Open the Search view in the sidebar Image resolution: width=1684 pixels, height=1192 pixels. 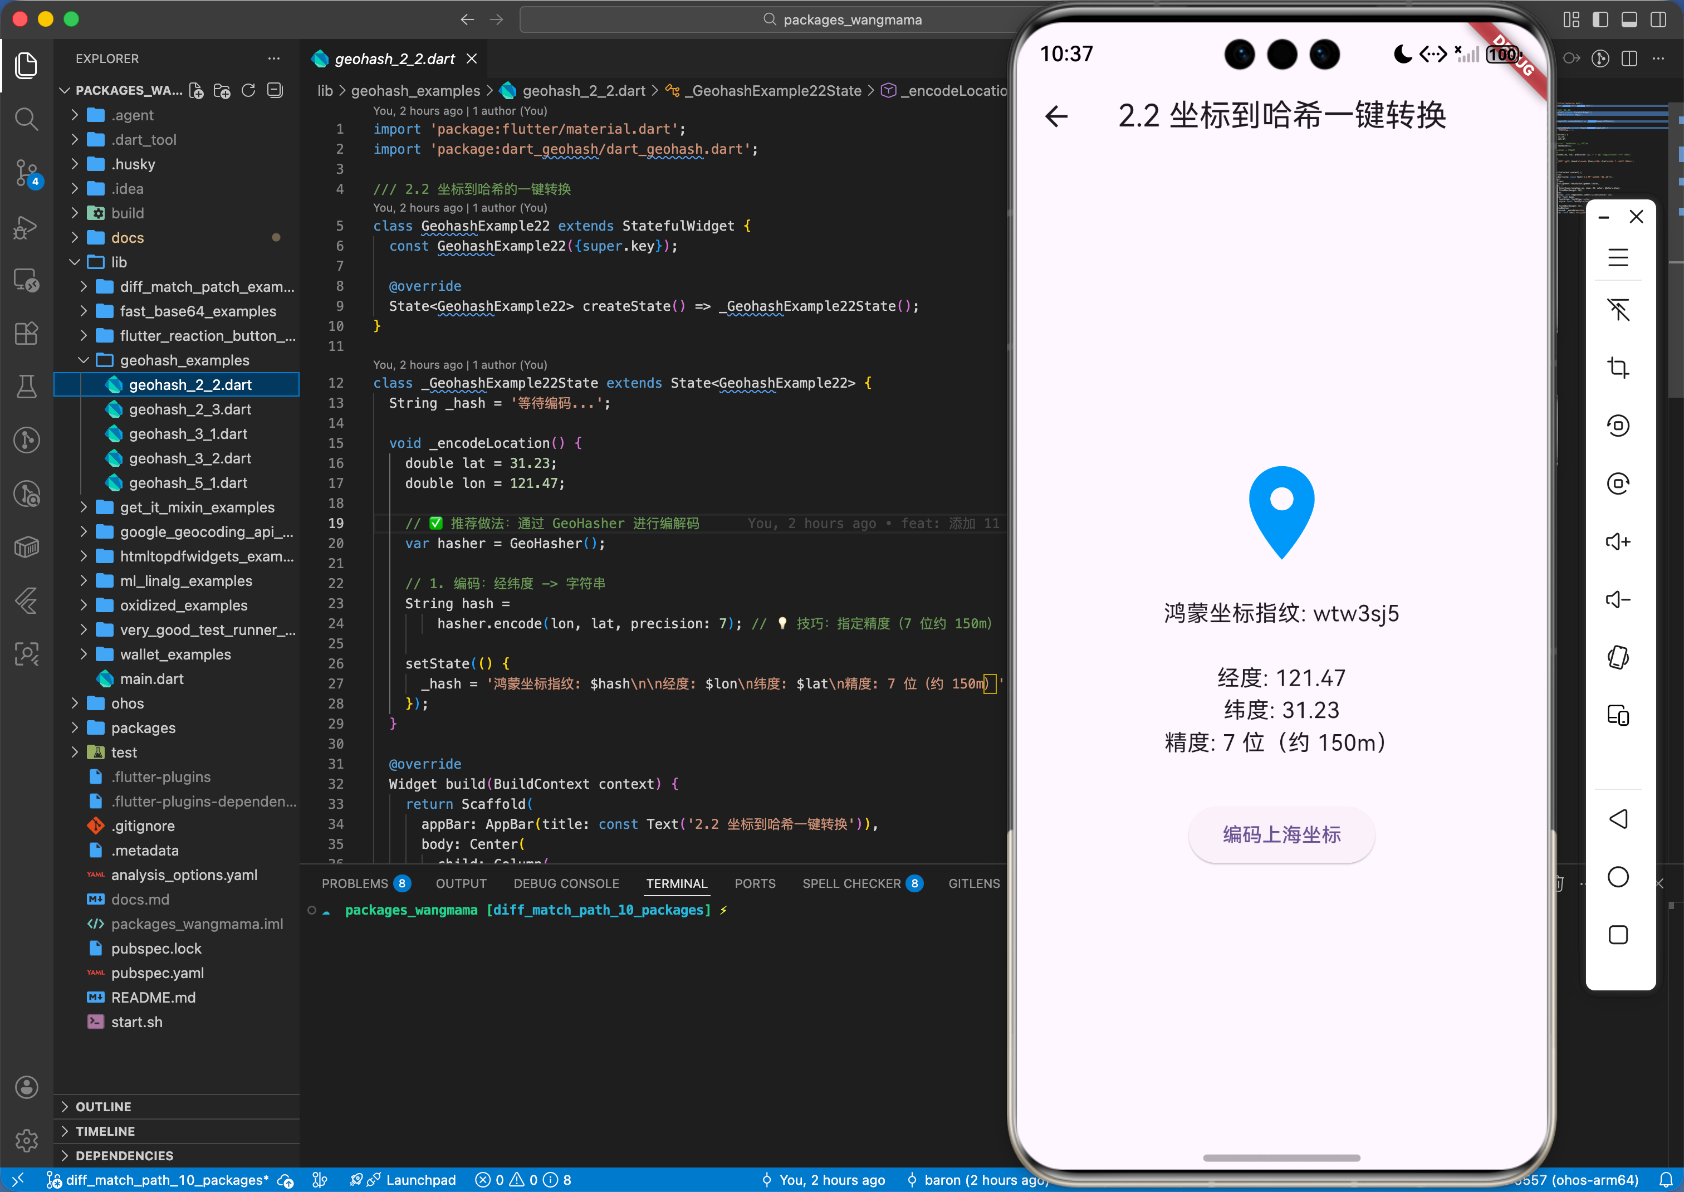tap(26, 119)
